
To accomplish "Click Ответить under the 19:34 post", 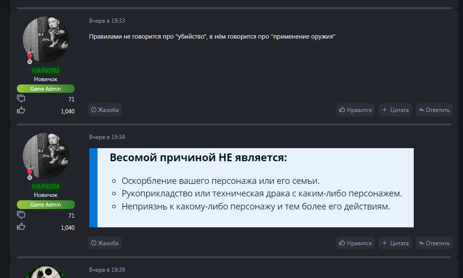I will [434, 243].
